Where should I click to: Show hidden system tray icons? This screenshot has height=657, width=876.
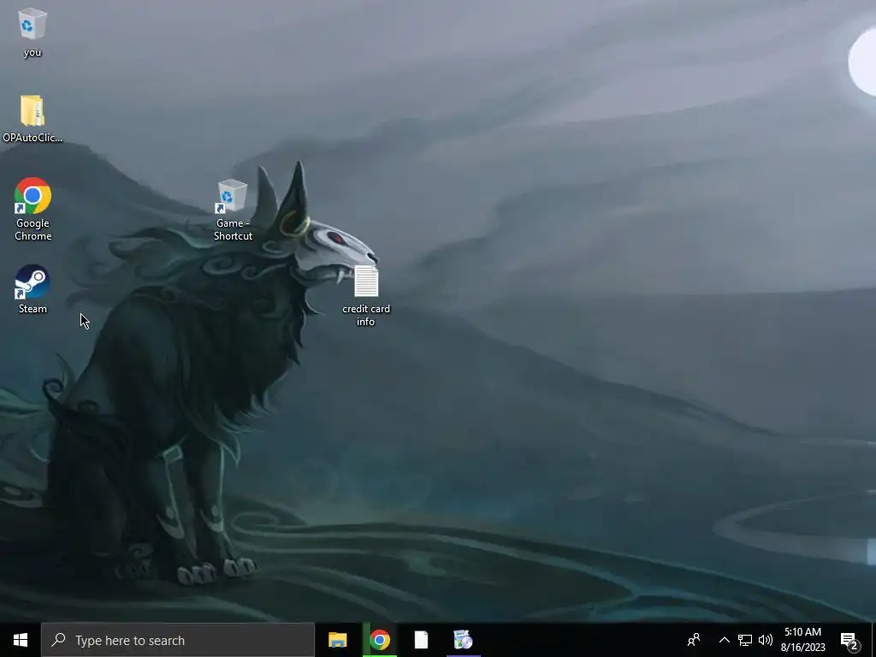pos(724,640)
